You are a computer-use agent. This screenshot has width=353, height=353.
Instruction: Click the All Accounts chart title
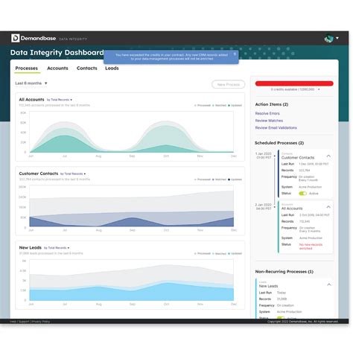31,100
